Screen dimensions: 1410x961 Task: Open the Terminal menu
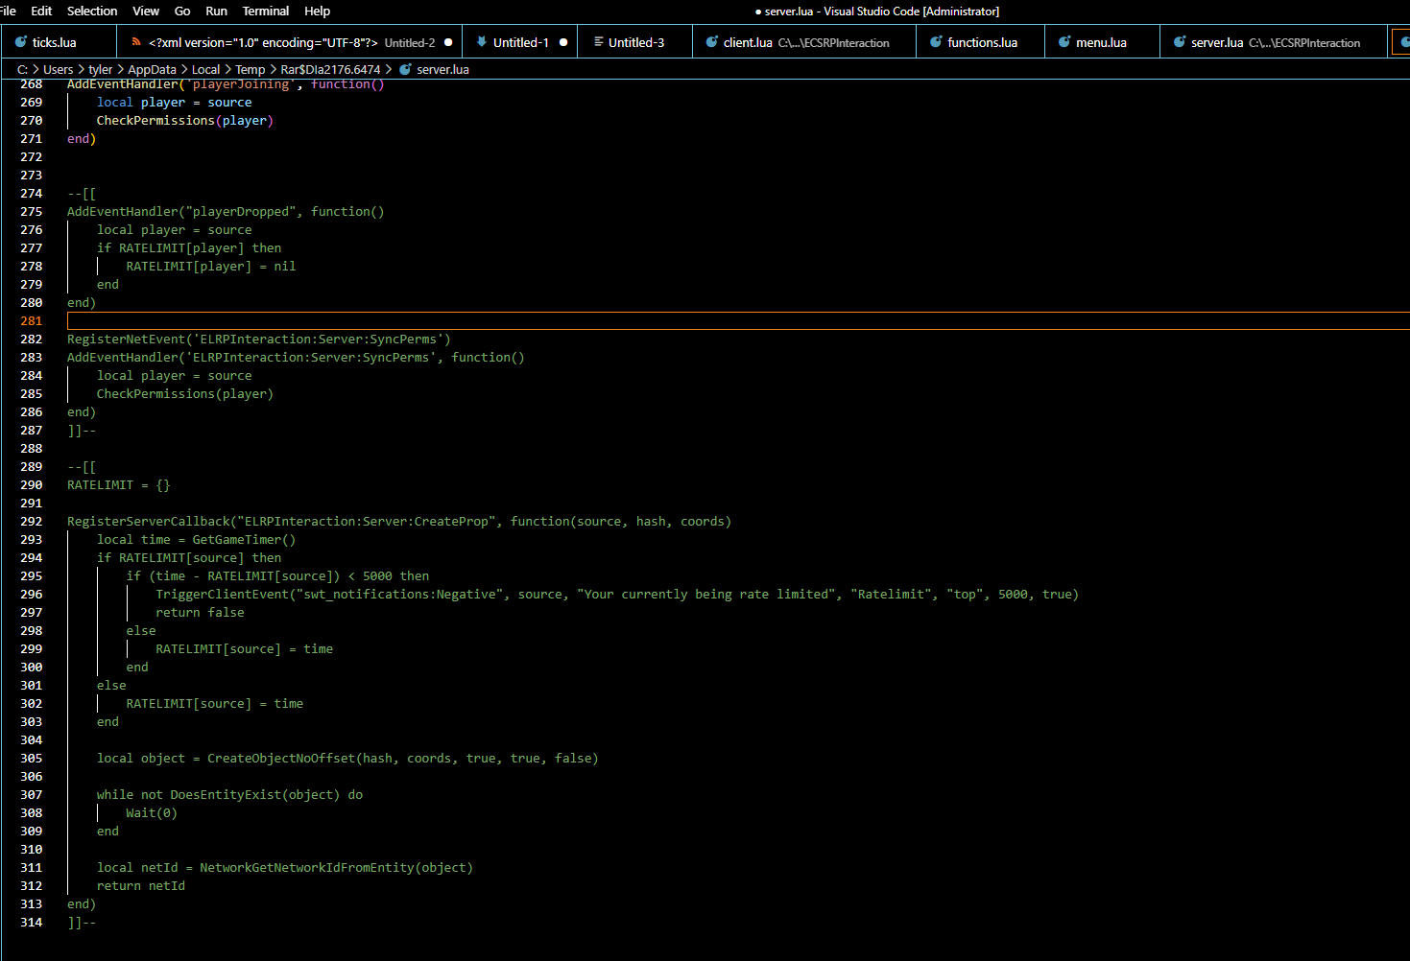[x=266, y=12]
